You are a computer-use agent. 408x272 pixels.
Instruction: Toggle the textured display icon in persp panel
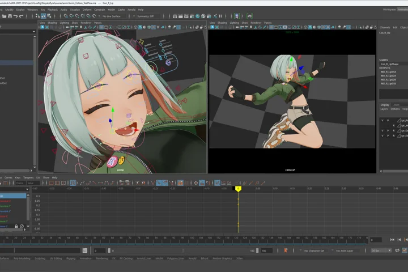(154, 27)
